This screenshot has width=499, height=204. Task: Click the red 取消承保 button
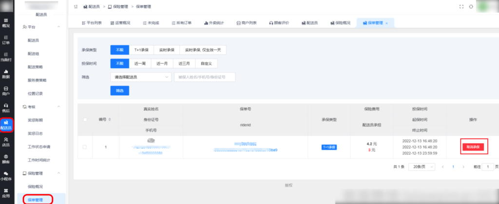(473, 147)
